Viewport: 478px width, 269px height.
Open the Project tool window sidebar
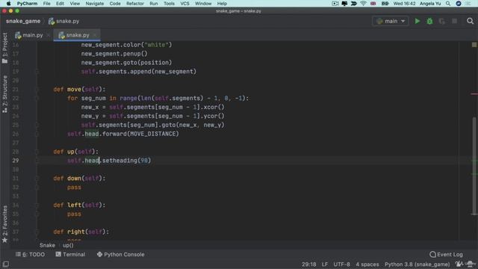pyautogui.click(x=4, y=48)
